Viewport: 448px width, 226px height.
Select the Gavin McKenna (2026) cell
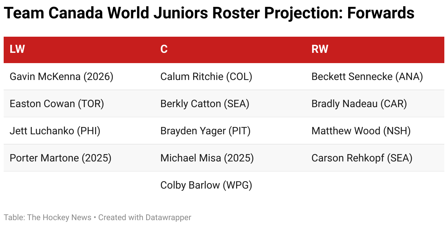point(62,77)
